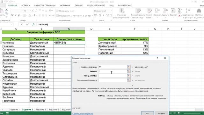This screenshot has height=115, width=204.
Task: Click the cancel X icon in formula bar
Action: [21, 24]
